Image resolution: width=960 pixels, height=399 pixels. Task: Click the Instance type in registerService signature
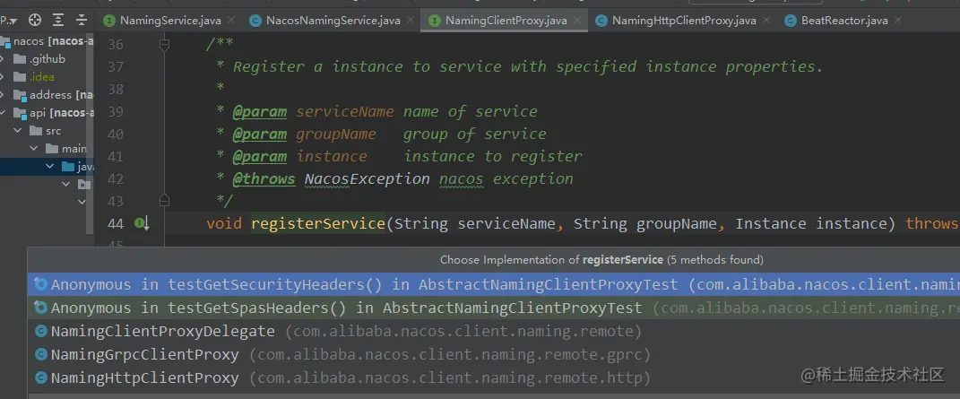771,224
